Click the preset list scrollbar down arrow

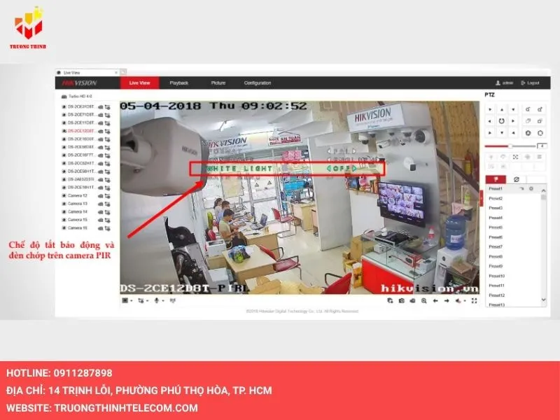pyautogui.click(x=544, y=300)
